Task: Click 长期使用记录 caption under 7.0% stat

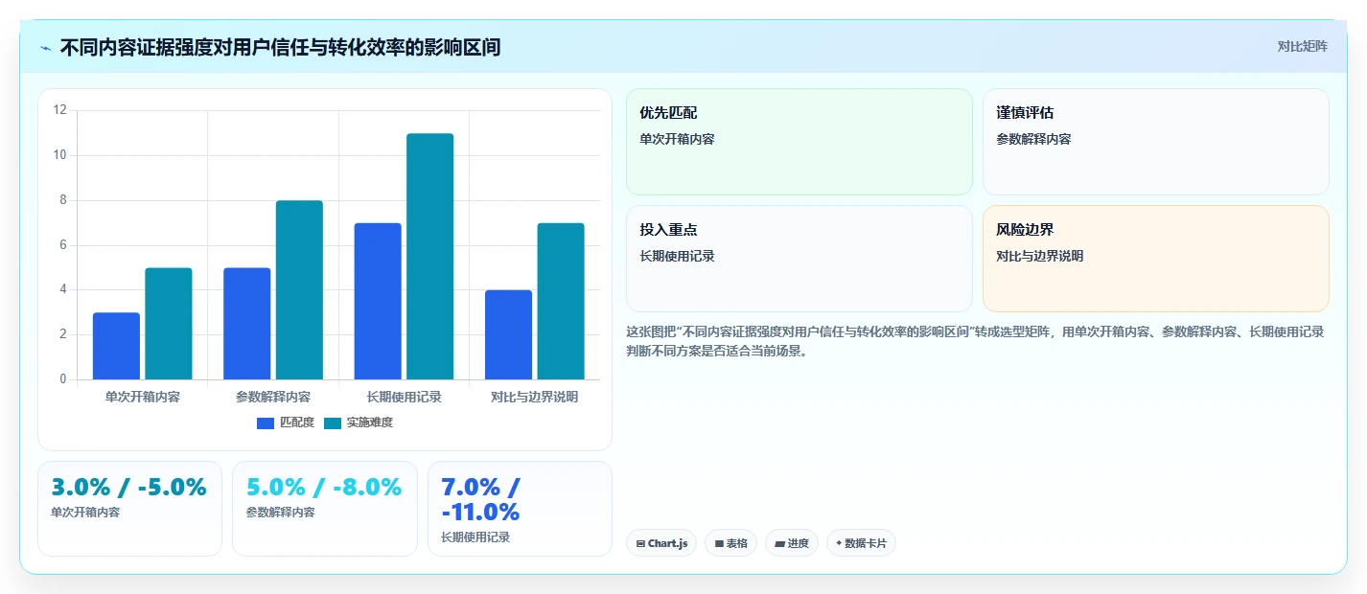Action: [x=475, y=537]
